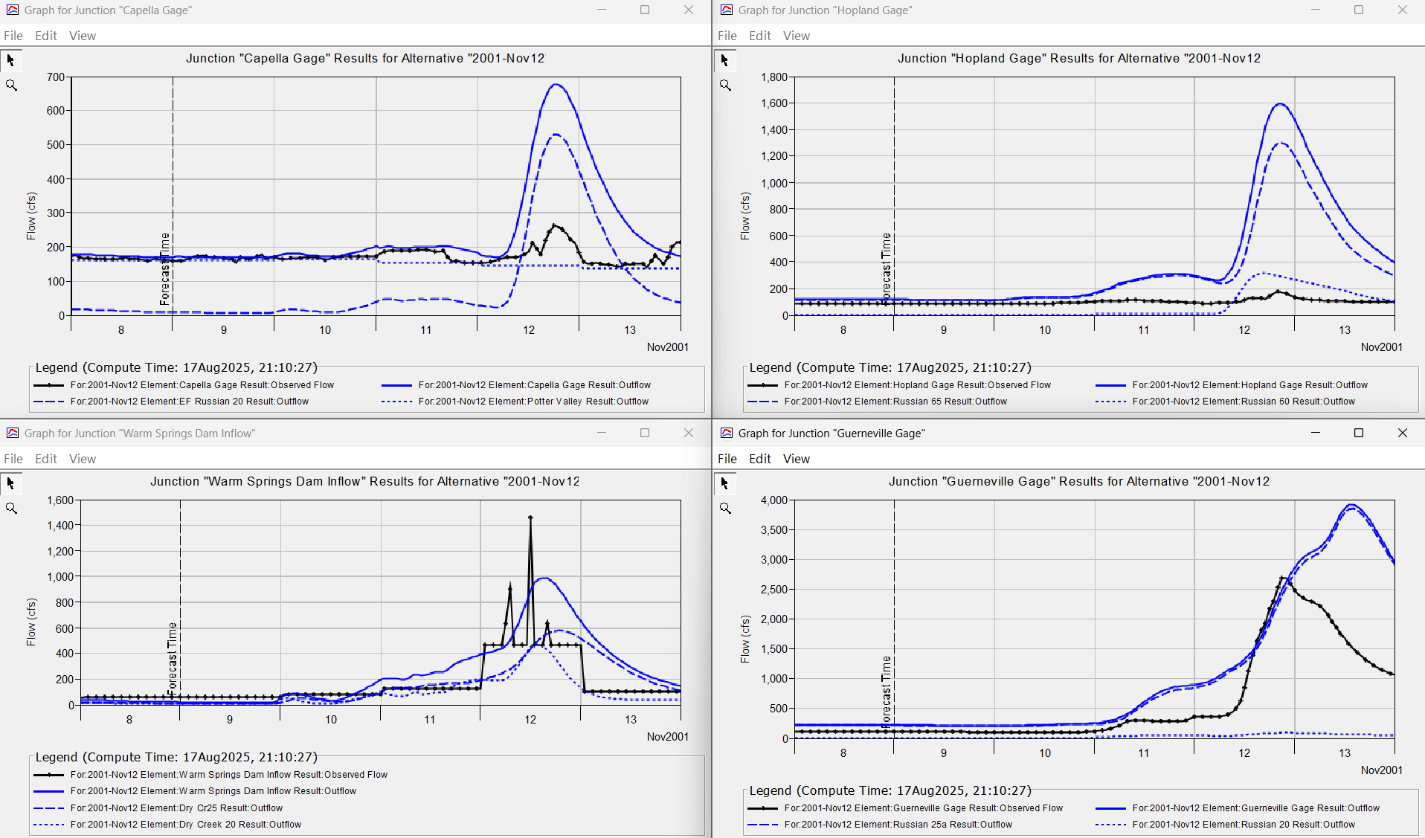
Task: Open the View menu in Hopland Gage window
Action: (796, 35)
